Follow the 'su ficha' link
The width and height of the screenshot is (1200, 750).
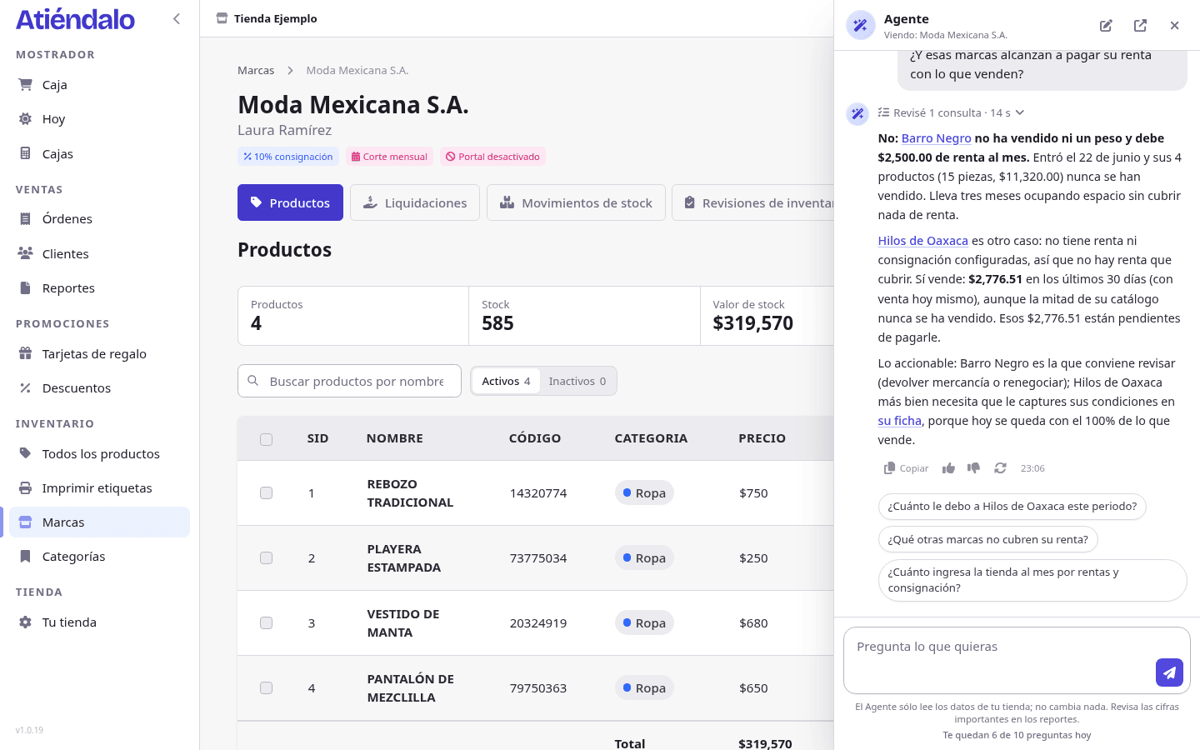tap(899, 421)
